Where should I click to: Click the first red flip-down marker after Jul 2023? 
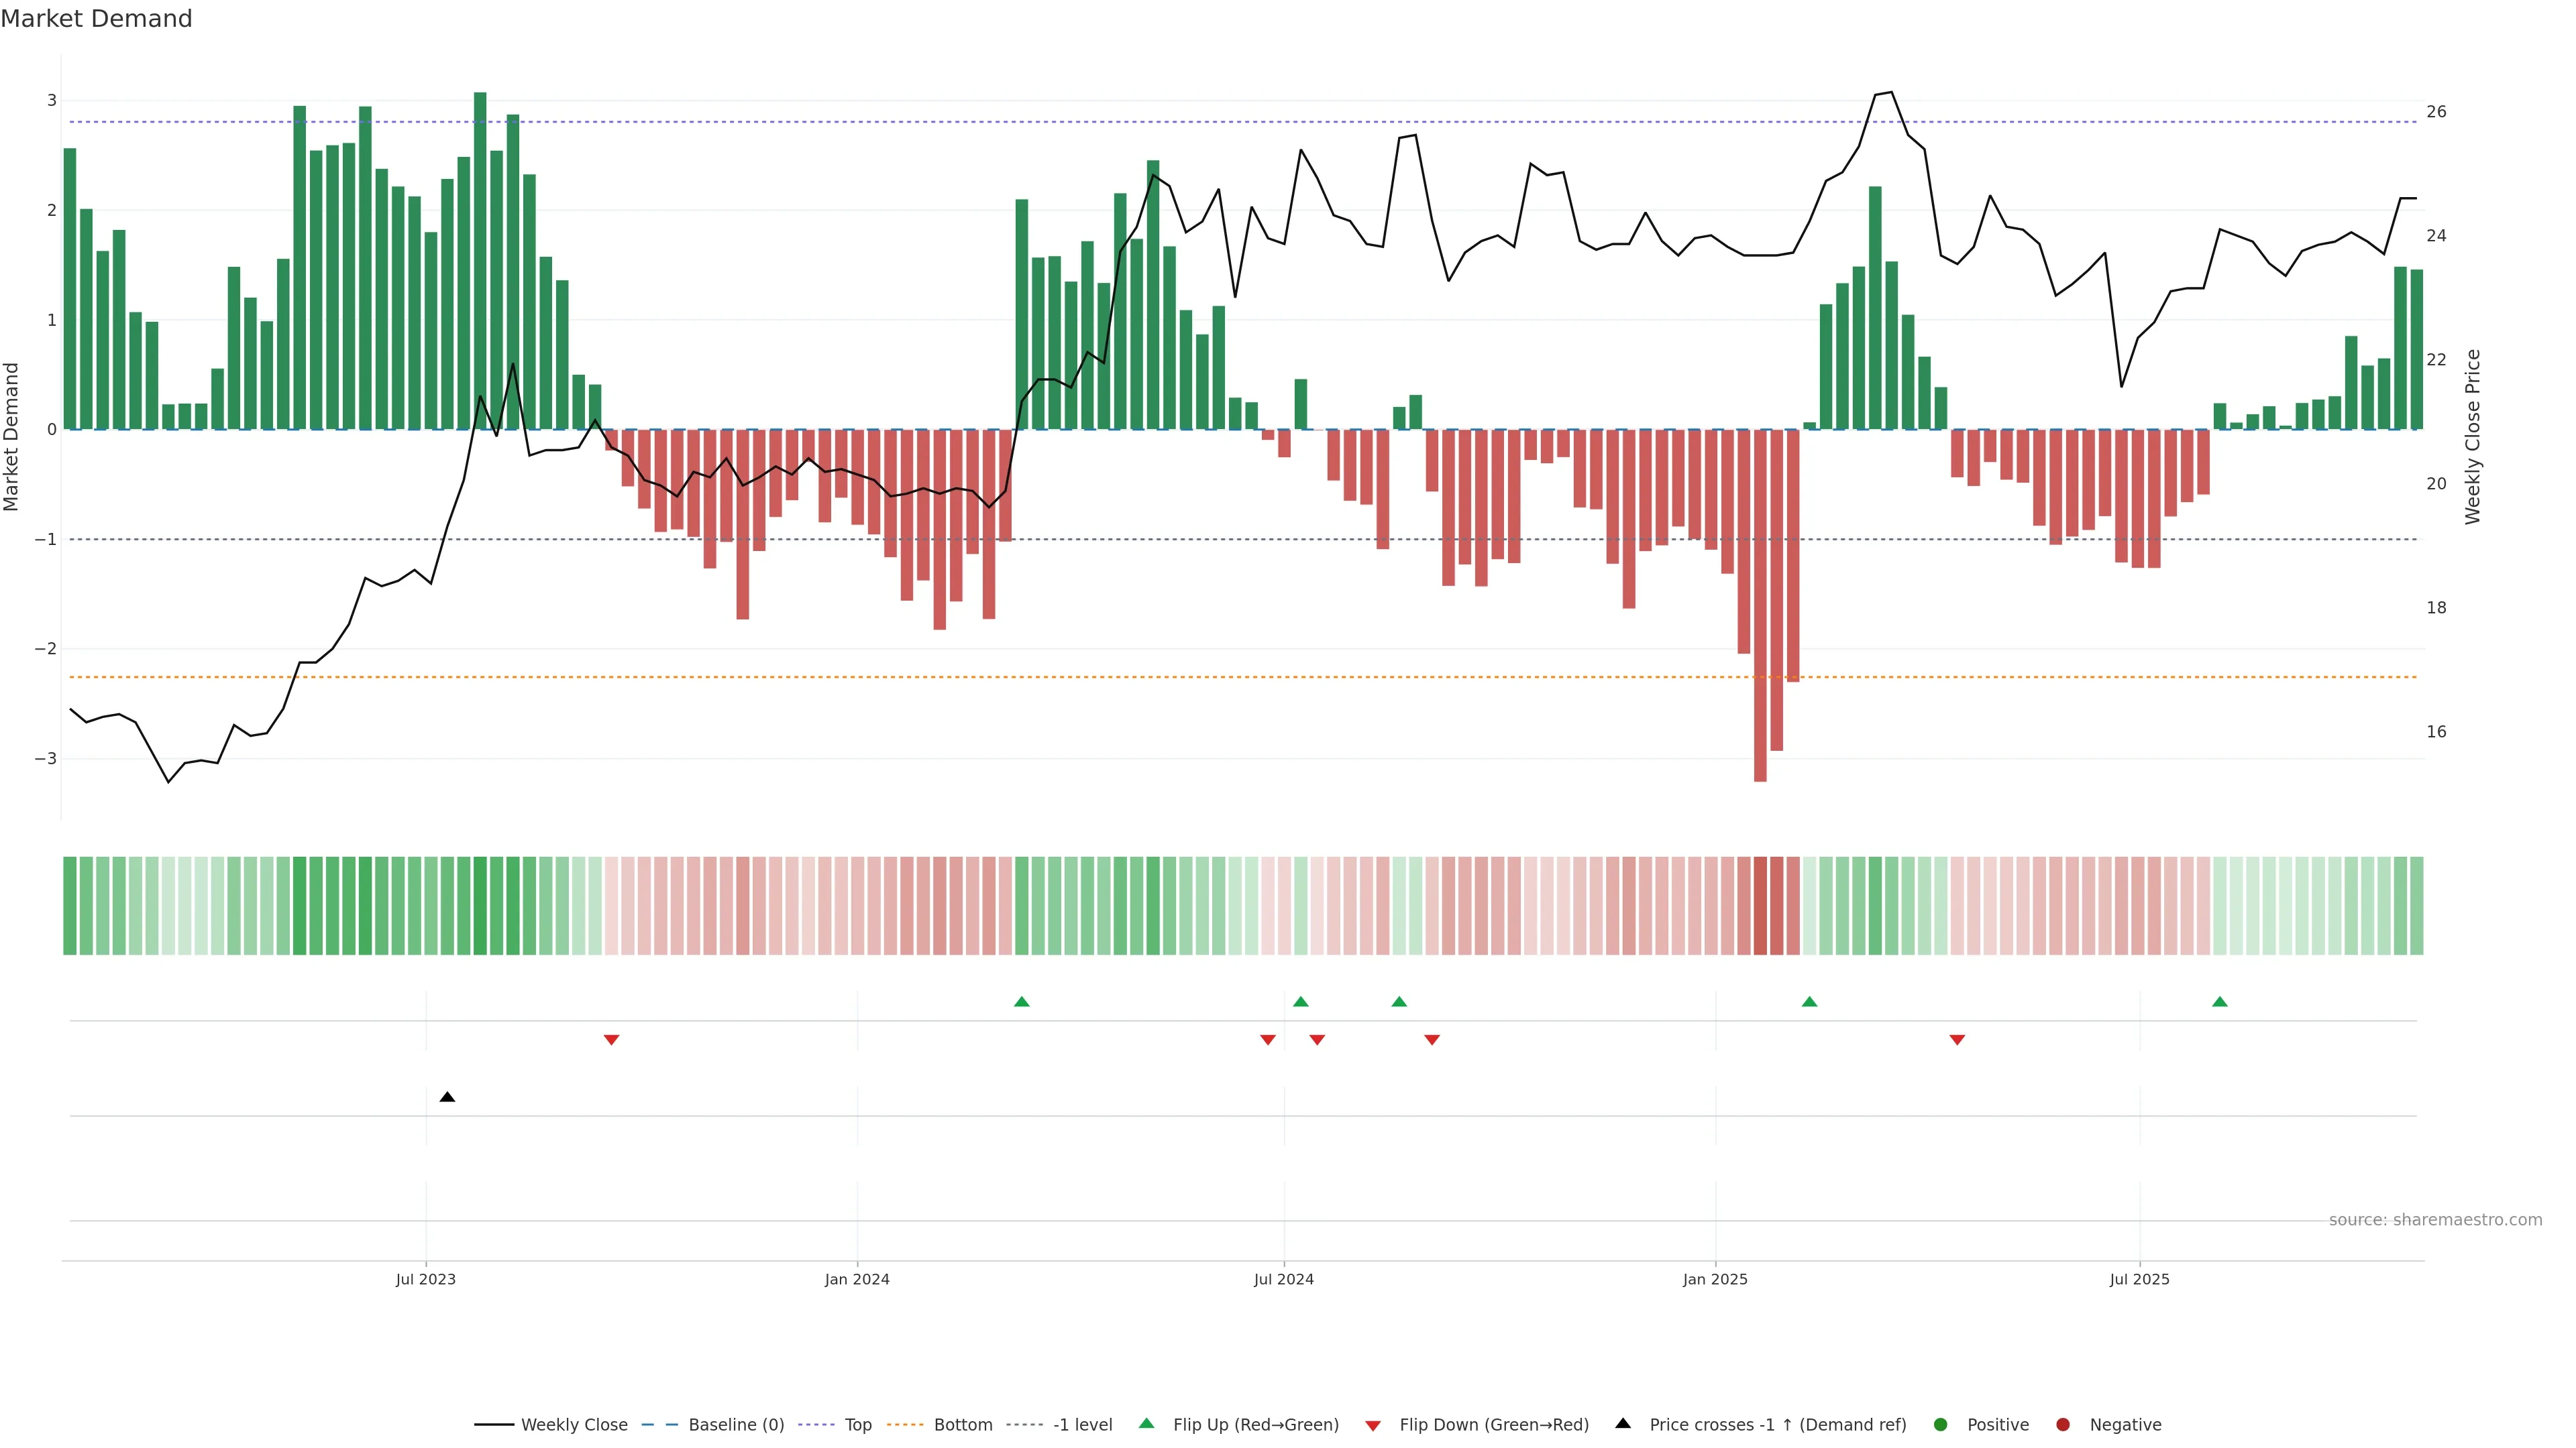611,1040
